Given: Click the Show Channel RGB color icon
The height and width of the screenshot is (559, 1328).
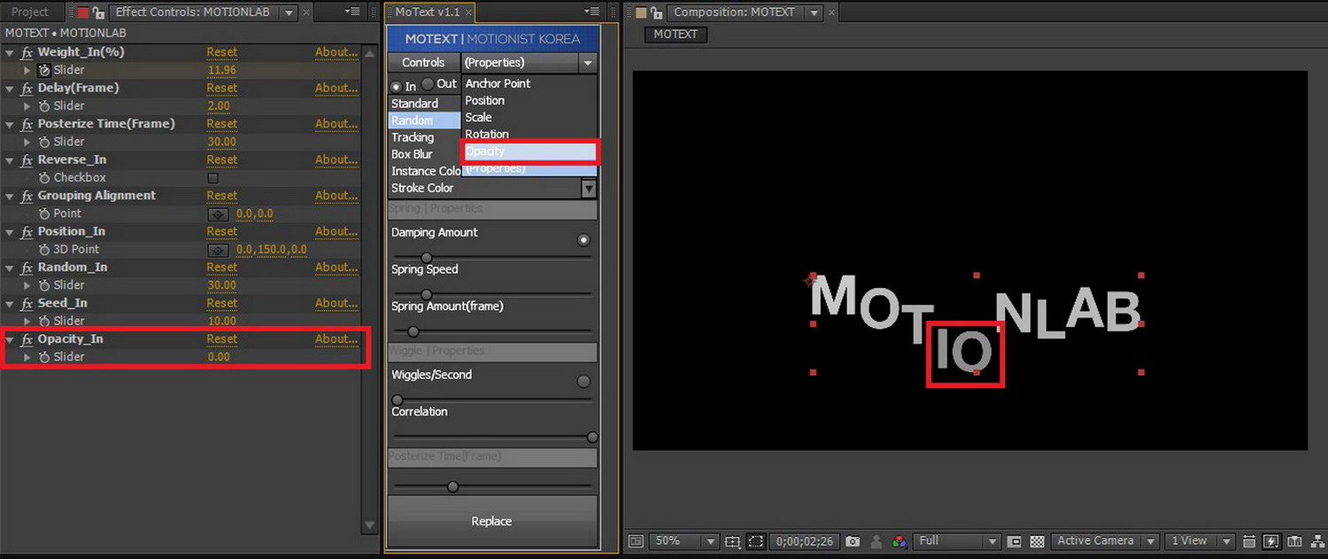Looking at the screenshot, I should [x=899, y=541].
